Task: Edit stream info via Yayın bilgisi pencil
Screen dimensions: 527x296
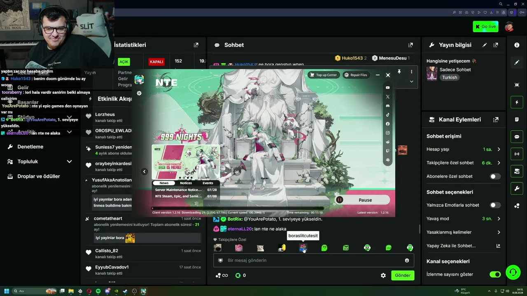Action: click(x=485, y=45)
